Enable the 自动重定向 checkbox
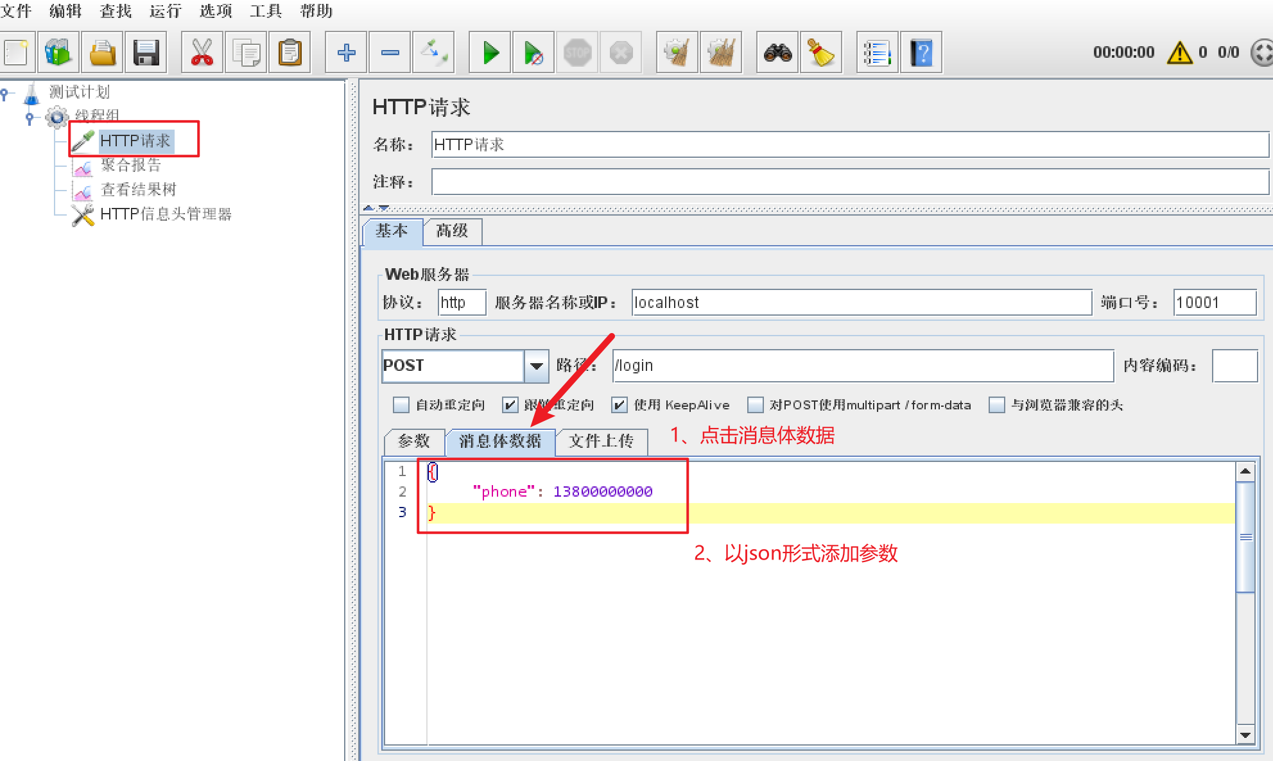Screen dimensions: 1273x761 401,405
